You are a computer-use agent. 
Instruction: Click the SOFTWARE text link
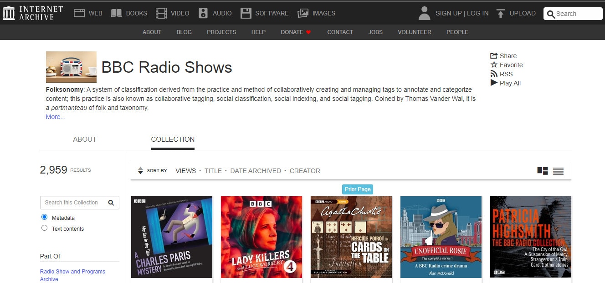(x=272, y=13)
